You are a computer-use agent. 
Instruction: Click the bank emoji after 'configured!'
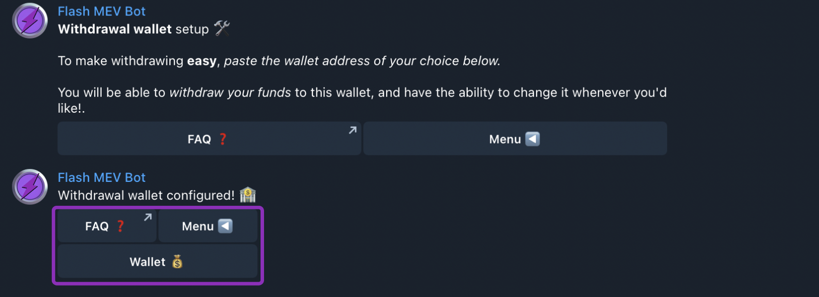pyautogui.click(x=248, y=195)
